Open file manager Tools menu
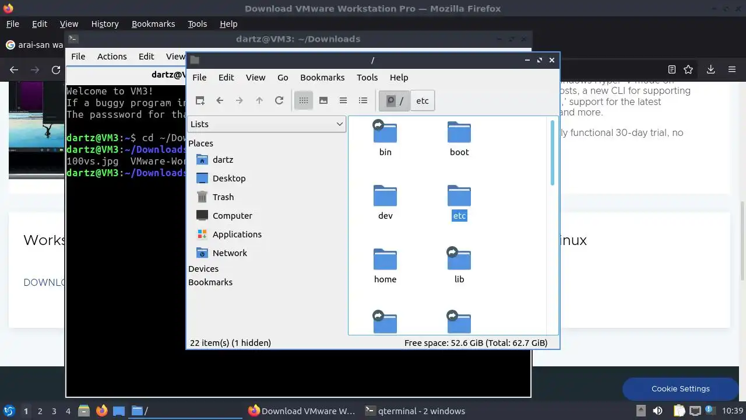 tap(367, 77)
